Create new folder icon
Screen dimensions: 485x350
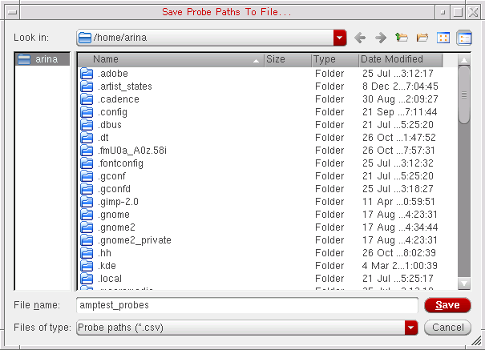point(422,38)
